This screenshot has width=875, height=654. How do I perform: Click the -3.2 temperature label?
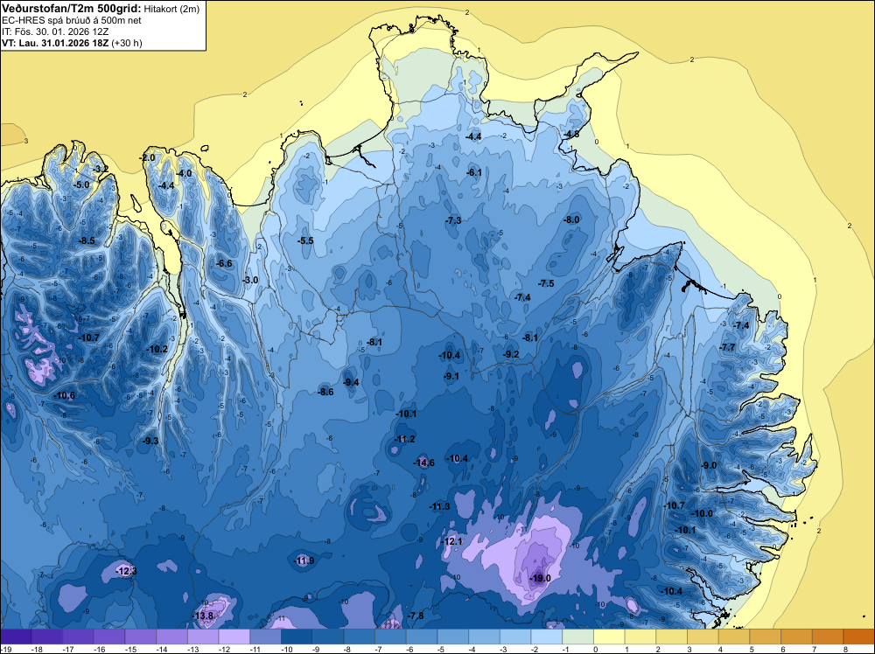pyautogui.click(x=101, y=169)
